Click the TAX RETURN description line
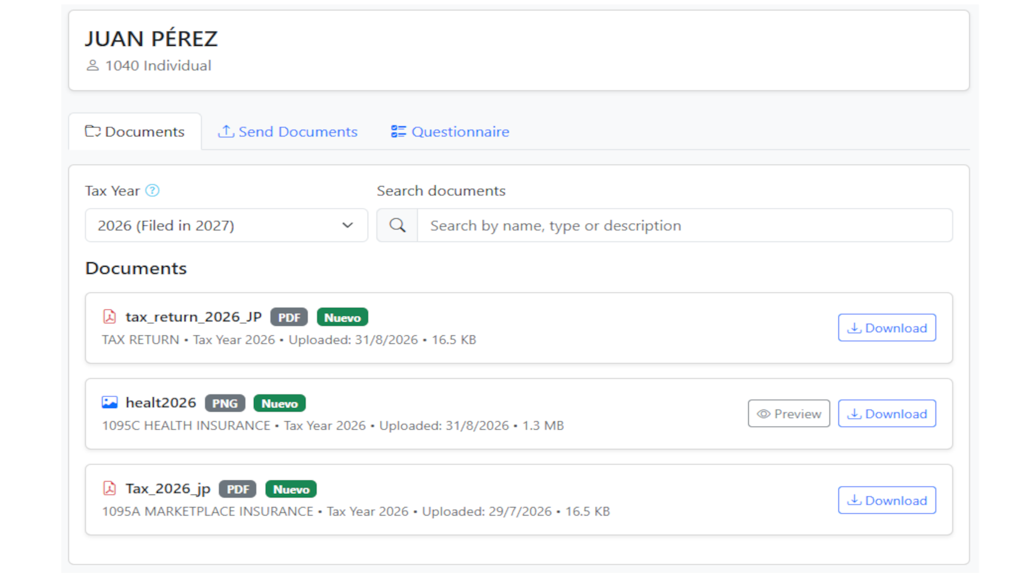The height and width of the screenshot is (581, 1033). (289, 340)
